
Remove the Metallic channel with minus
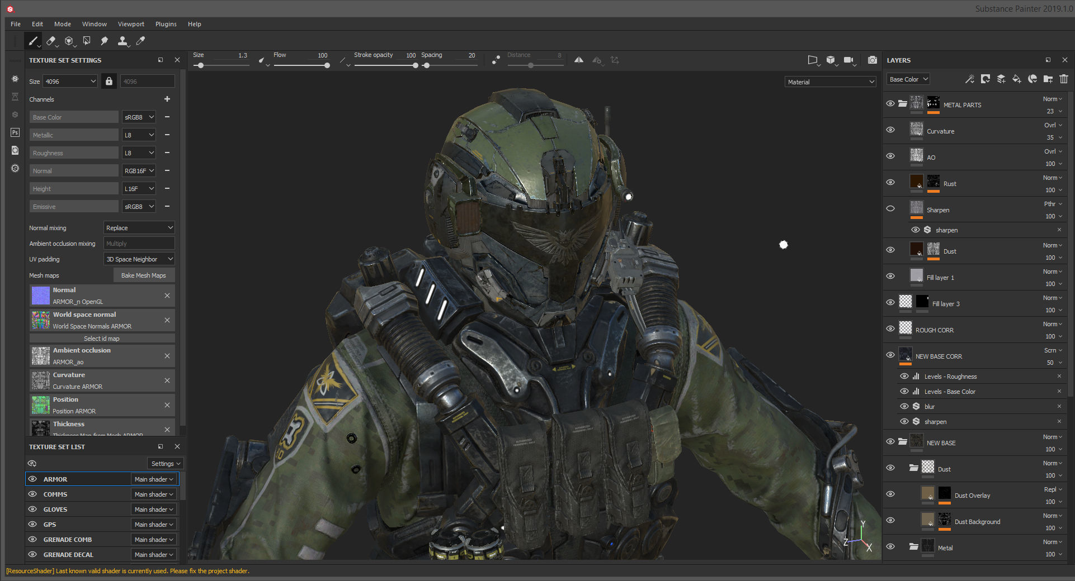(x=167, y=135)
